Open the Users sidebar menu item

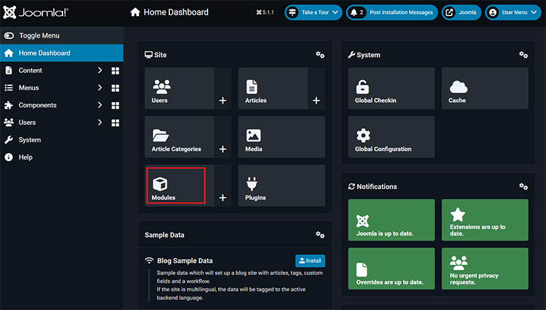(27, 123)
